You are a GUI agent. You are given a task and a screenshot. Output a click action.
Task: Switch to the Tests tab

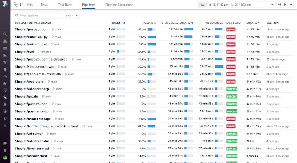pyautogui.click(x=44, y=5)
